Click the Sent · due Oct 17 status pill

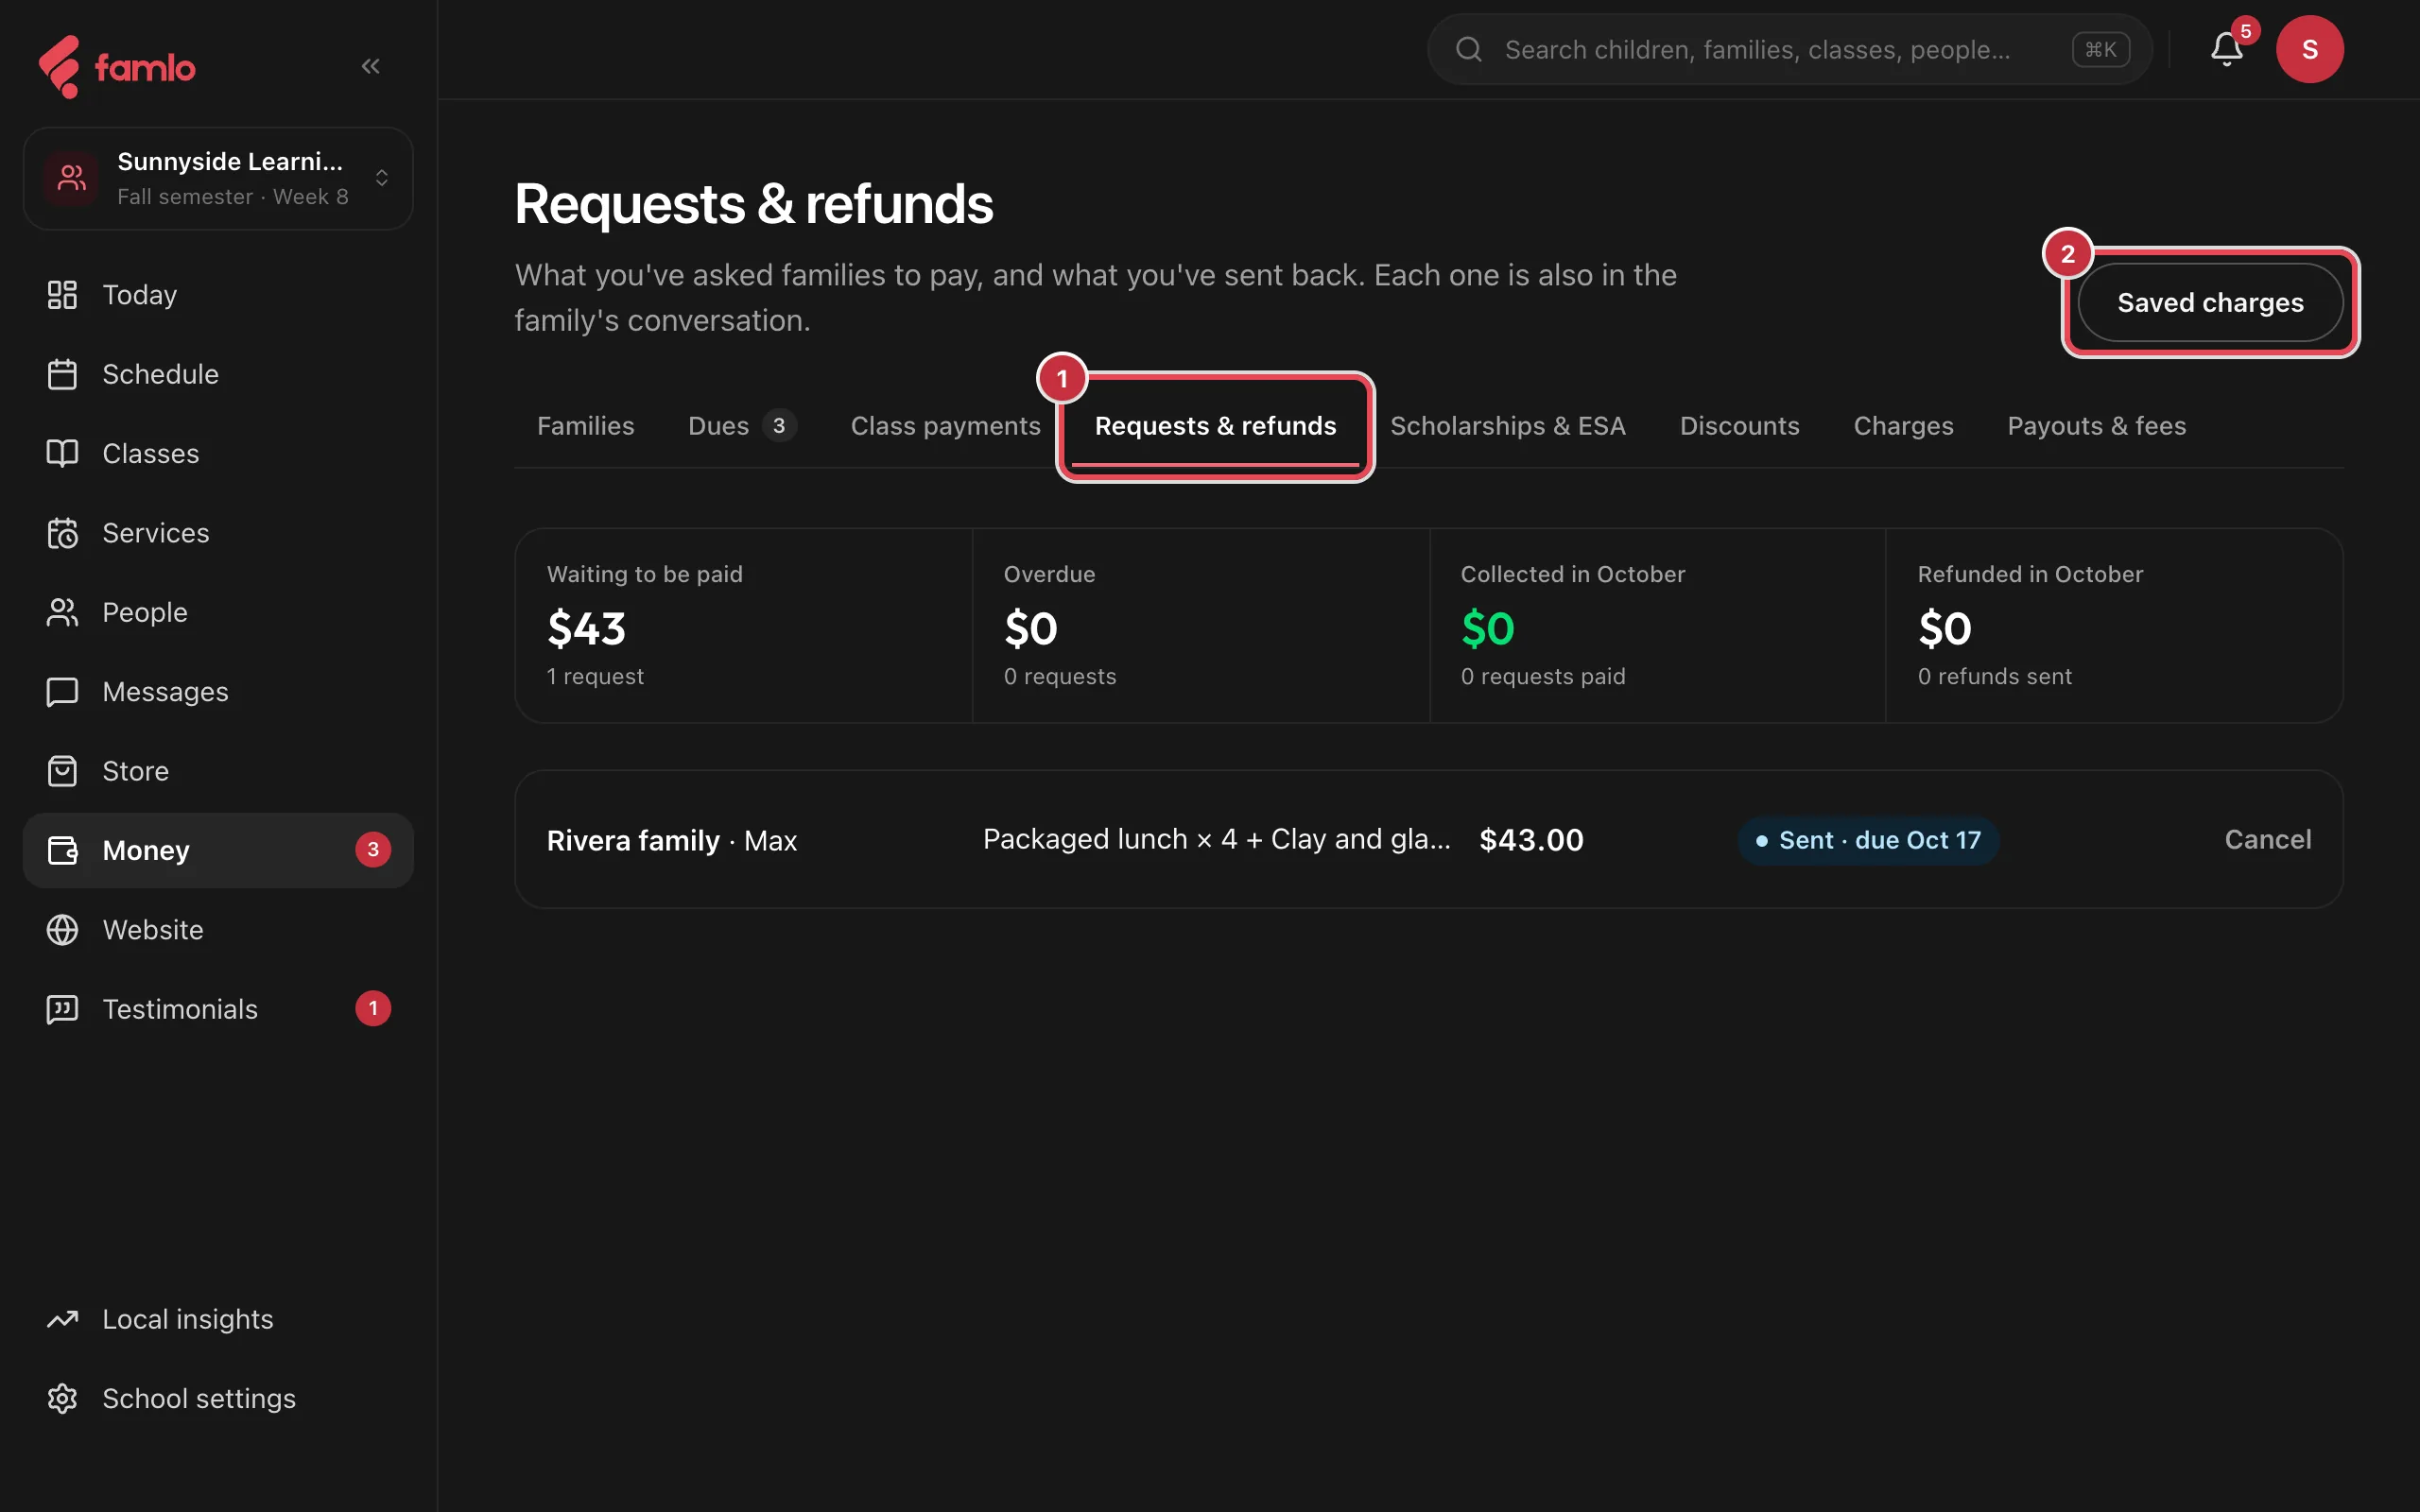pyautogui.click(x=1868, y=840)
